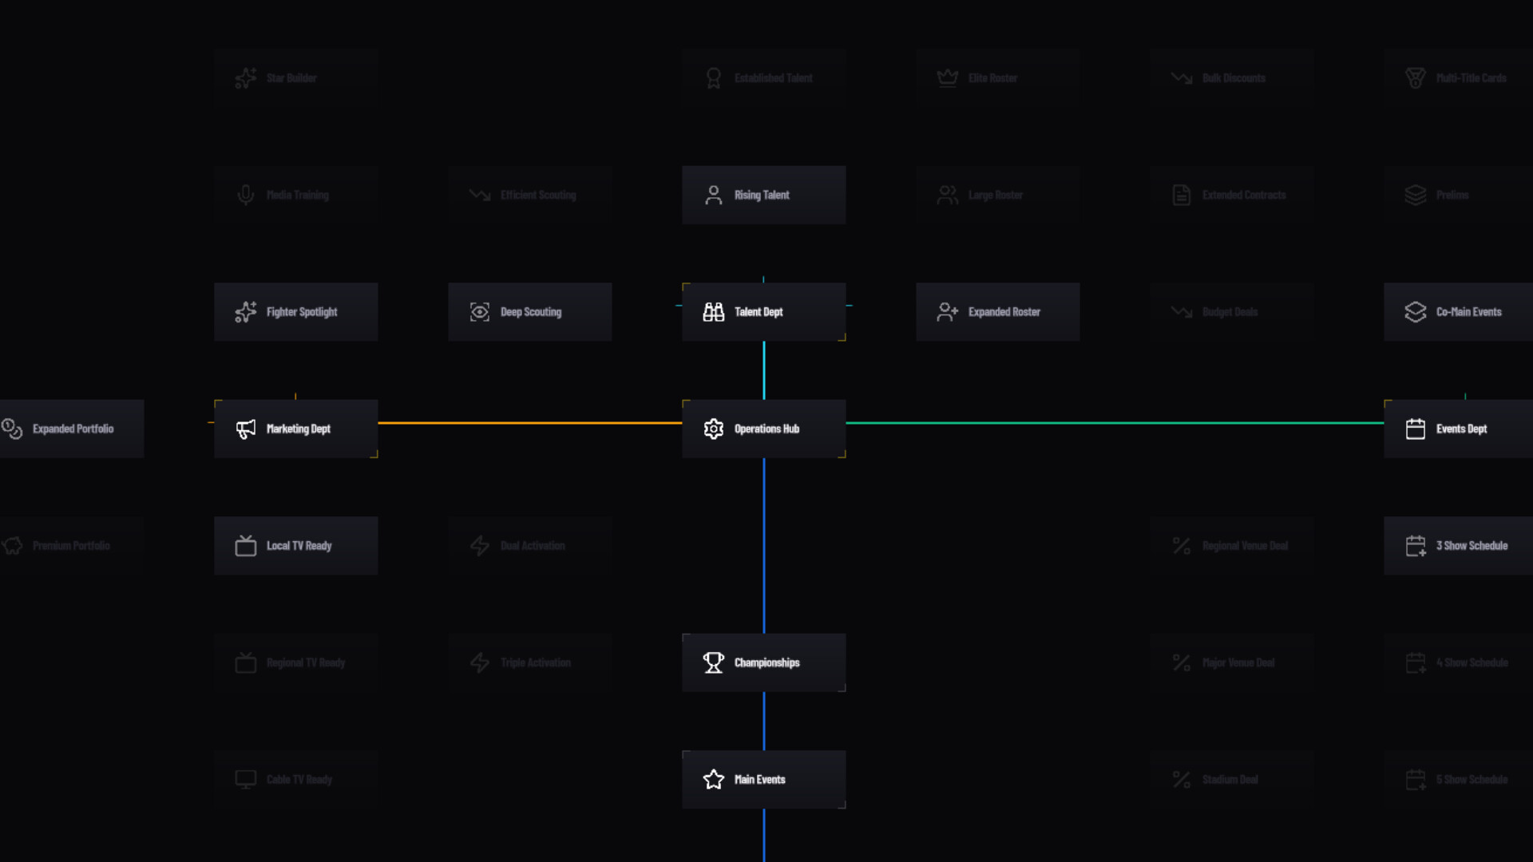Click the megaphone icon on Marketing Dept

coord(245,429)
